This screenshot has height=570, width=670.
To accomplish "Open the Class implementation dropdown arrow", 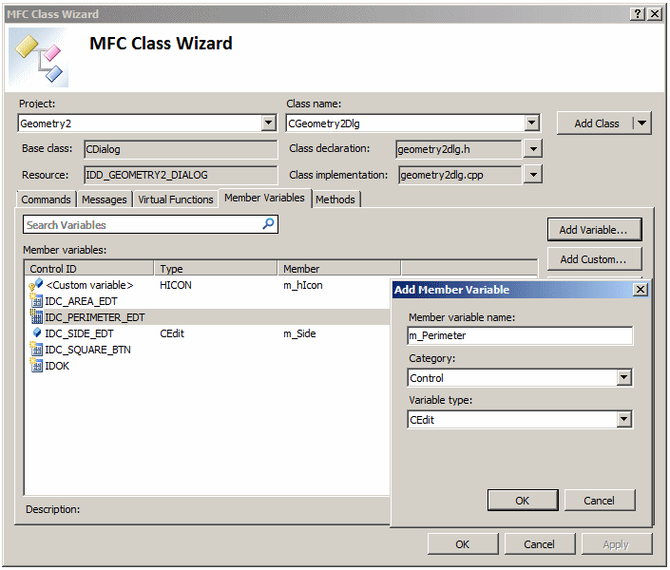I will [533, 175].
